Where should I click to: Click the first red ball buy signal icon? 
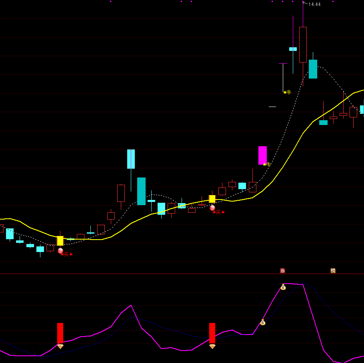60,251
